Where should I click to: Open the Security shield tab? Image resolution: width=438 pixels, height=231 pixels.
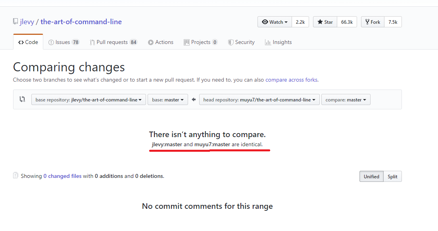coord(241,42)
